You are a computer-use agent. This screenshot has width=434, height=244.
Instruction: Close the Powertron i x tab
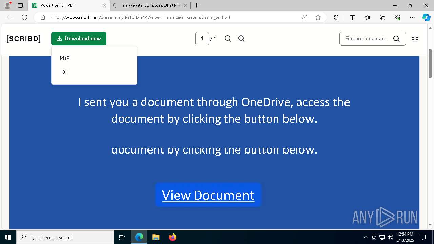[x=104, y=5]
